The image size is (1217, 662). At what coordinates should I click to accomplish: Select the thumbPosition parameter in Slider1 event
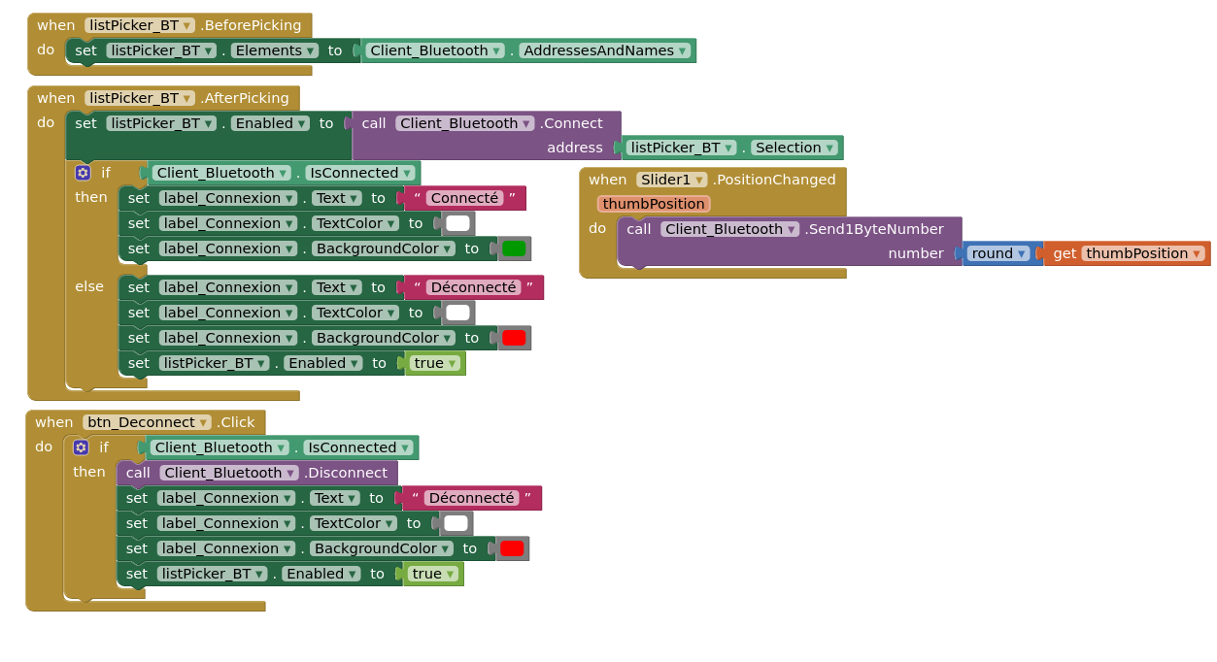click(x=654, y=204)
